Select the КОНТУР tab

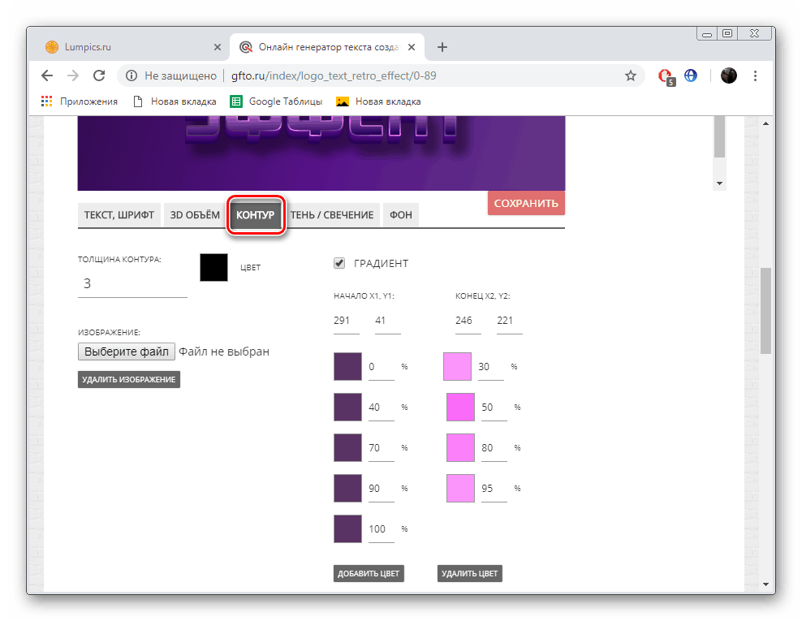255,215
